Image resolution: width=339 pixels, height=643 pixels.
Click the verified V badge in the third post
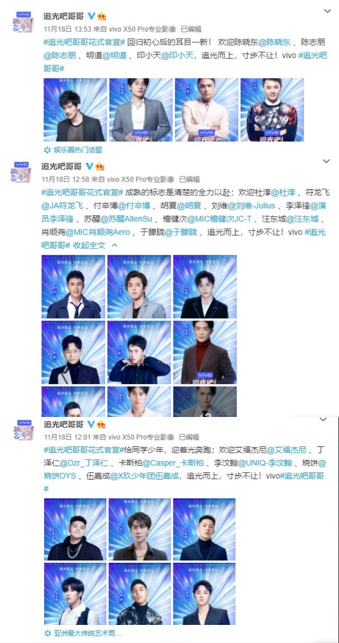coord(91,424)
